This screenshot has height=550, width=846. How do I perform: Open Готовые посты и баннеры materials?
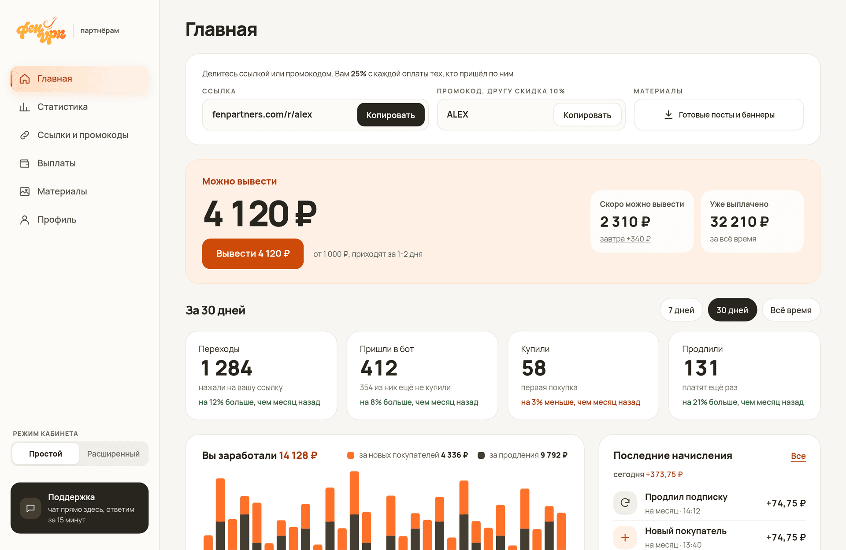tap(719, 115)
